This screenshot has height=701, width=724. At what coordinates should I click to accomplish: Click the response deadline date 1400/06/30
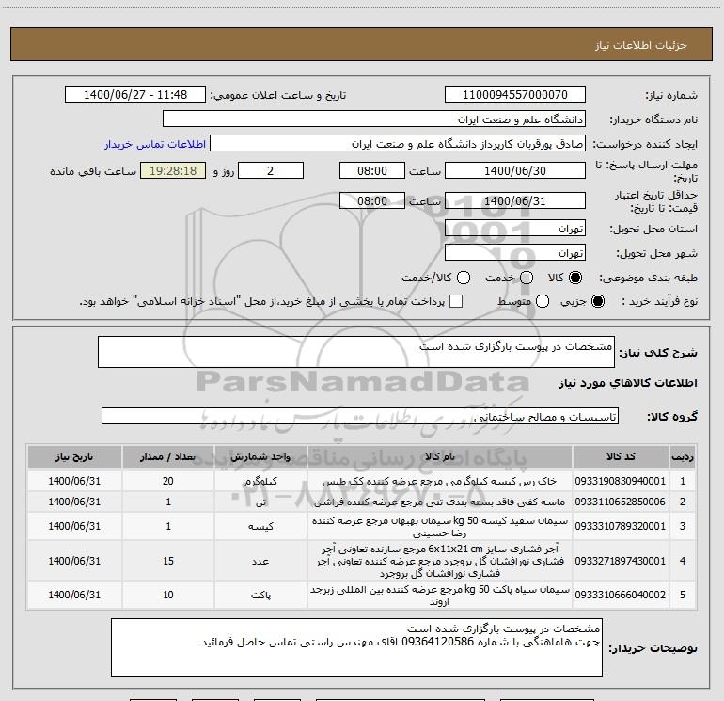click(515, 170)
